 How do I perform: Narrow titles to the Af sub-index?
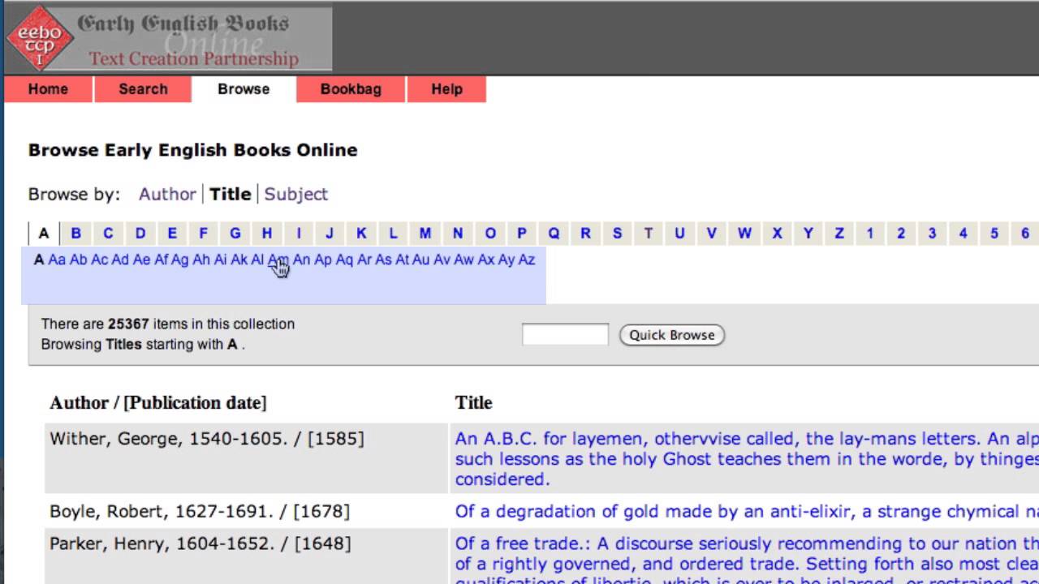point(161,260)
